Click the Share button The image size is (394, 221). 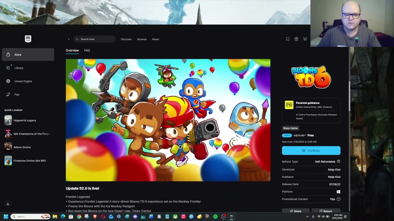tap(295, 211)
